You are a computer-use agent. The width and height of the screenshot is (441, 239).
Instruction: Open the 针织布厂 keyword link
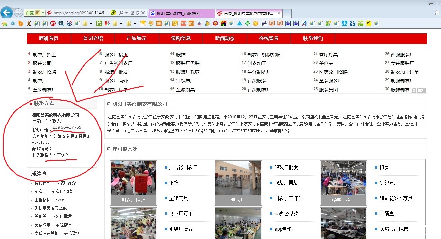pyautogui.click(x=185, y=81)
